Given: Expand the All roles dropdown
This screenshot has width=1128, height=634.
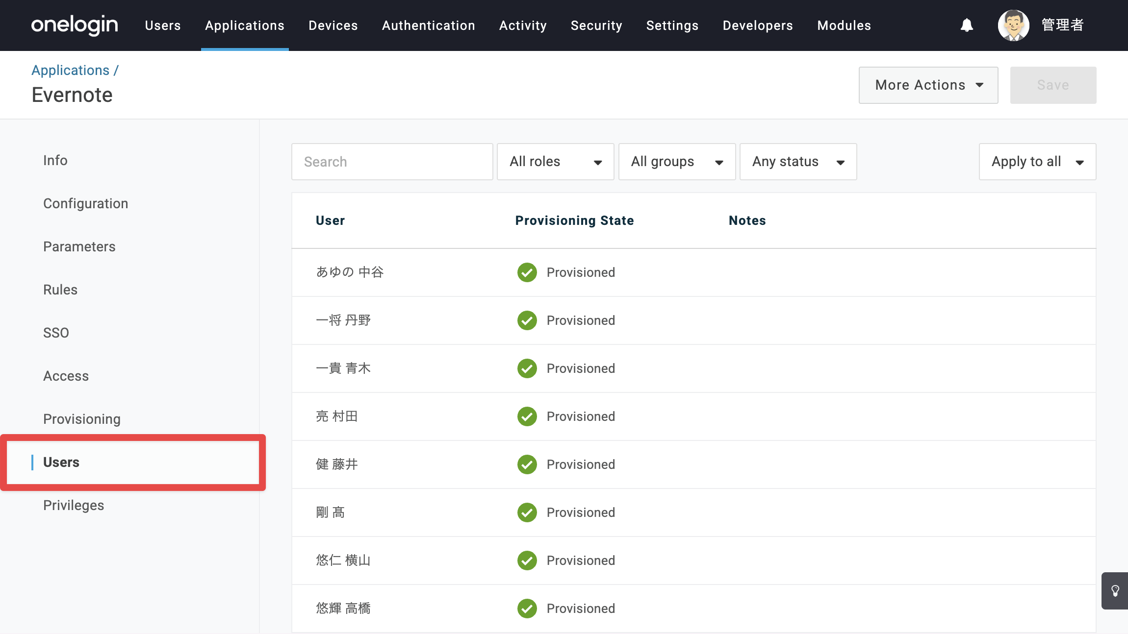Looking at the screenshot, I should 555,162.
